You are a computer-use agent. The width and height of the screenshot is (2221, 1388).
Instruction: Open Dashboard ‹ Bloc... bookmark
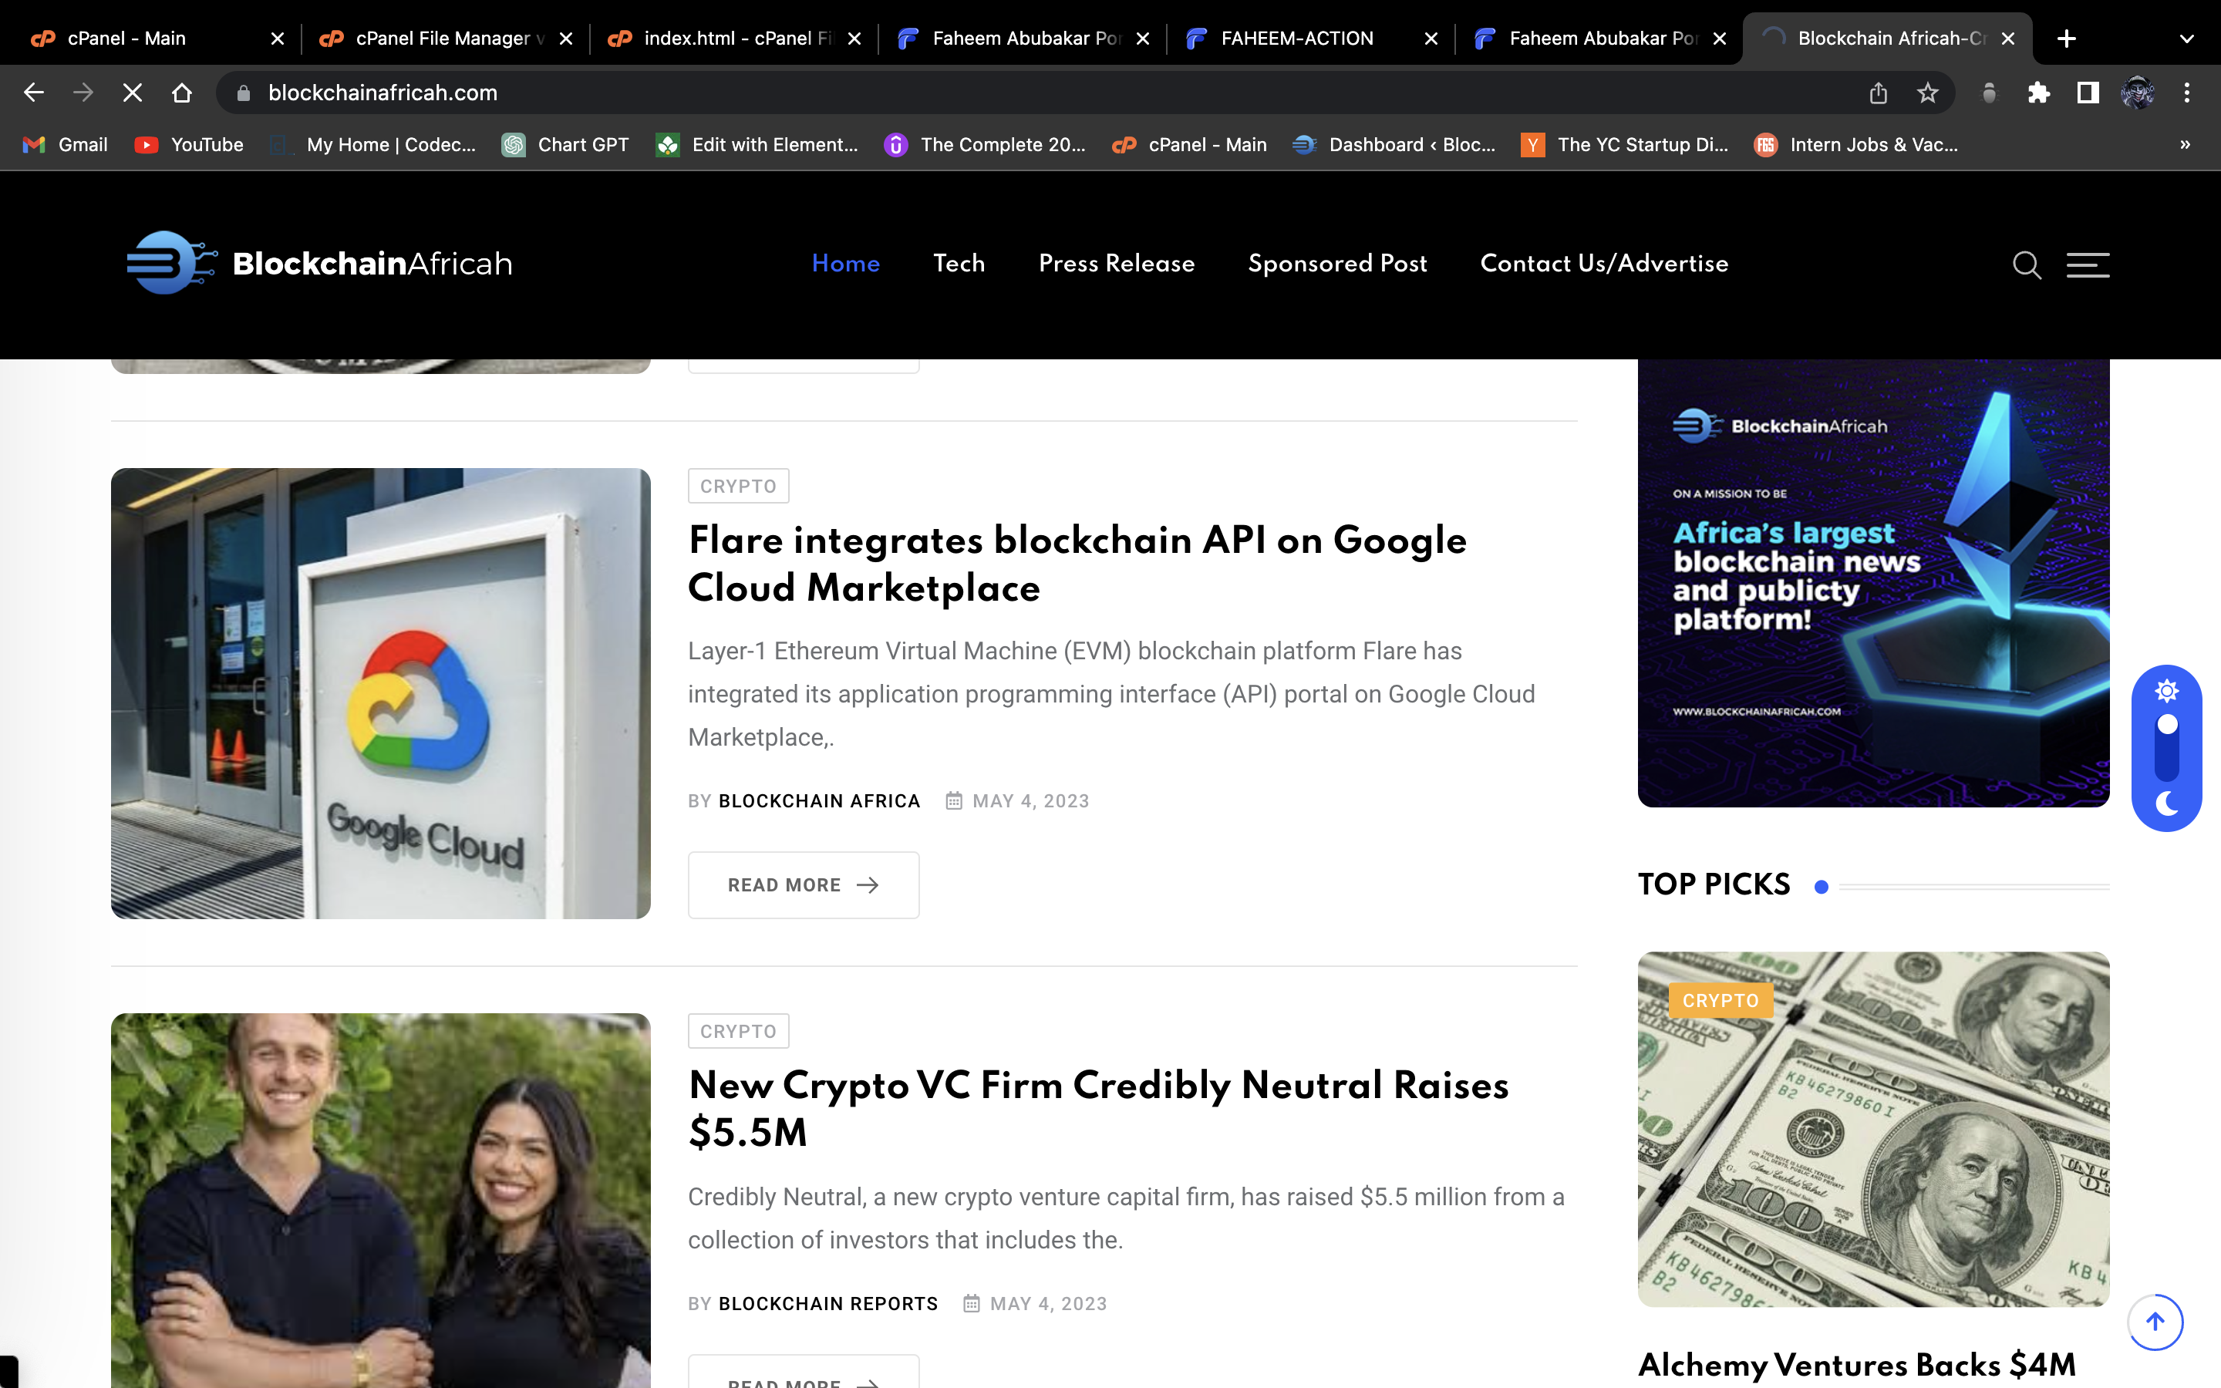(1394, 145)
